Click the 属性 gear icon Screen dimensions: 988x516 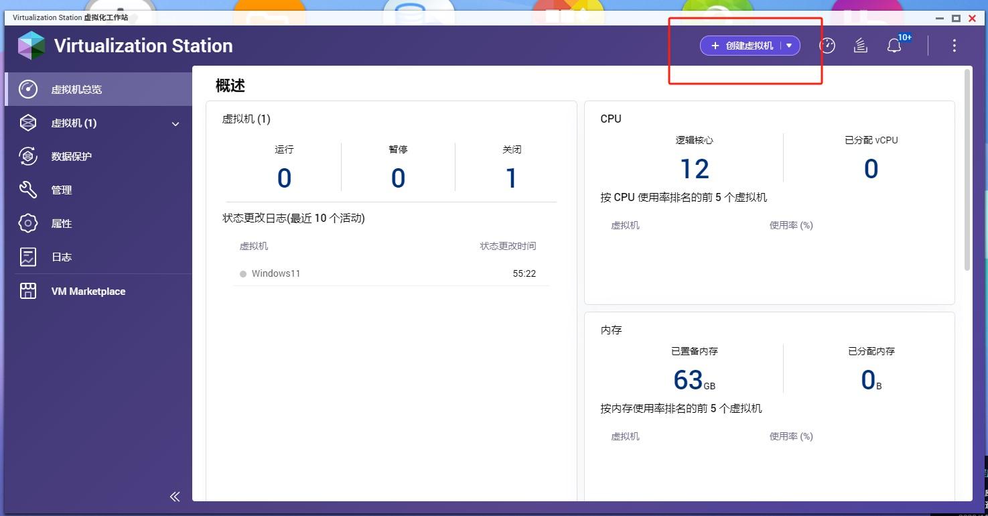pyautogui.click(x=28, y=223)
